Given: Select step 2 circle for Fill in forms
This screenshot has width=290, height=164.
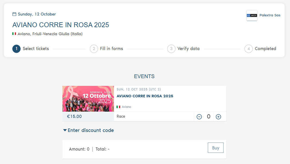Looking at the screenshot, I should (94, 49).
